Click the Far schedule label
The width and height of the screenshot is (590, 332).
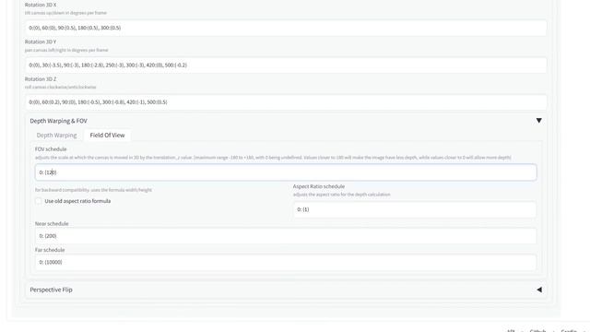pos(50,250)
